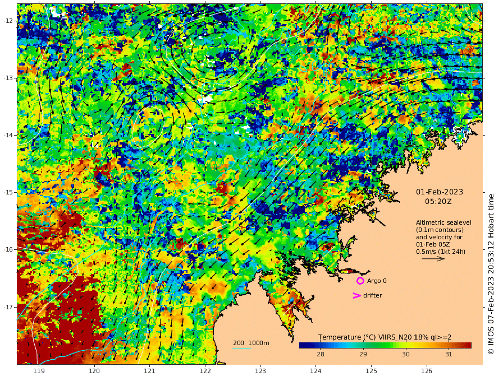The height and width of the screenshot is (381, 494).
Task: Click the cyan 200m contour legend line
Action: coord(242,348)
